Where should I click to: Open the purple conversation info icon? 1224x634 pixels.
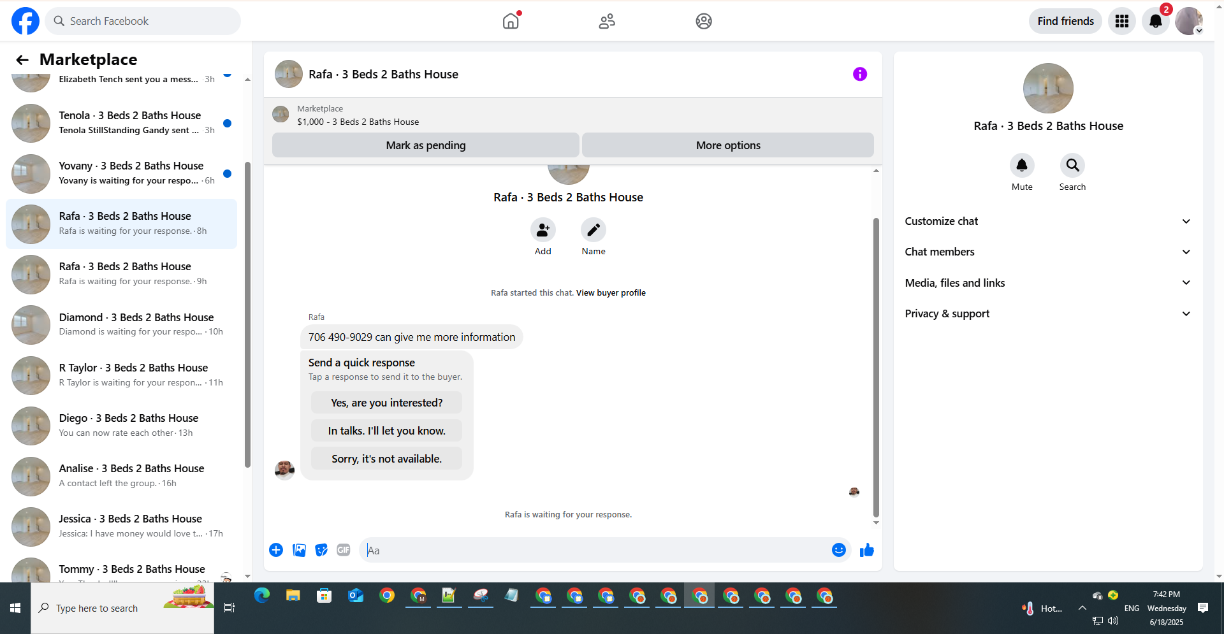point(860,75)
